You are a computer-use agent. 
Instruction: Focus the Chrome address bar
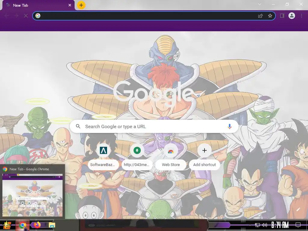click(x=154, y=16)
